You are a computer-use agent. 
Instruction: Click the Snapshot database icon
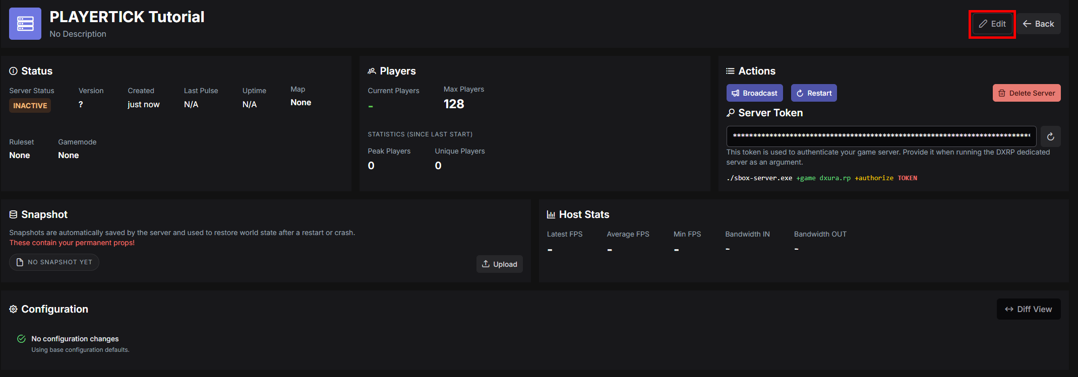[13, 214]
